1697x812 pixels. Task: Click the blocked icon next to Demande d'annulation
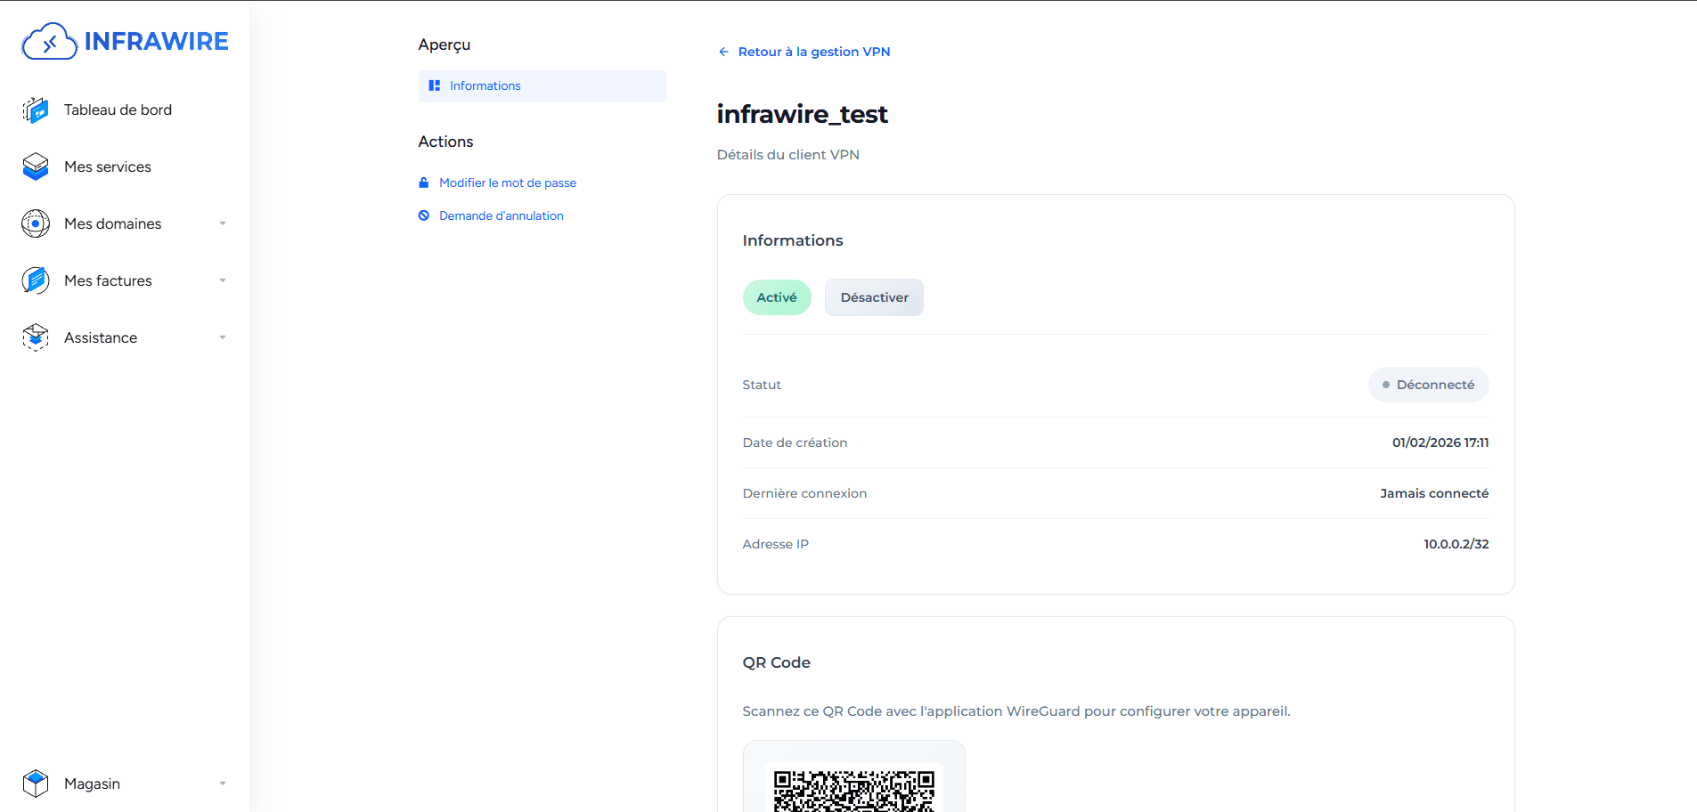click(x=423, y=215)
